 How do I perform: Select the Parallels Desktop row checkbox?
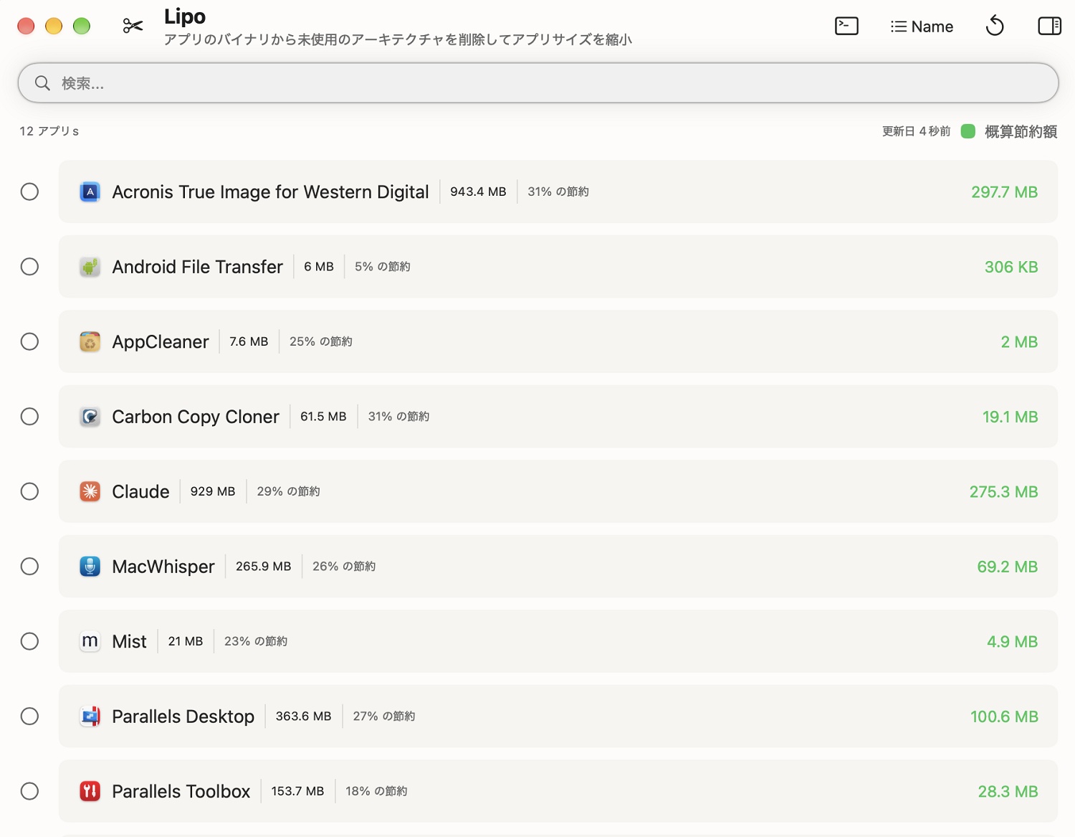29,717
